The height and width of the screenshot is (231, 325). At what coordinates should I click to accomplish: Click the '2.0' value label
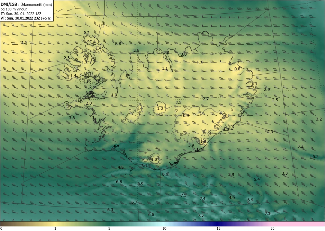tap(89, 103)
